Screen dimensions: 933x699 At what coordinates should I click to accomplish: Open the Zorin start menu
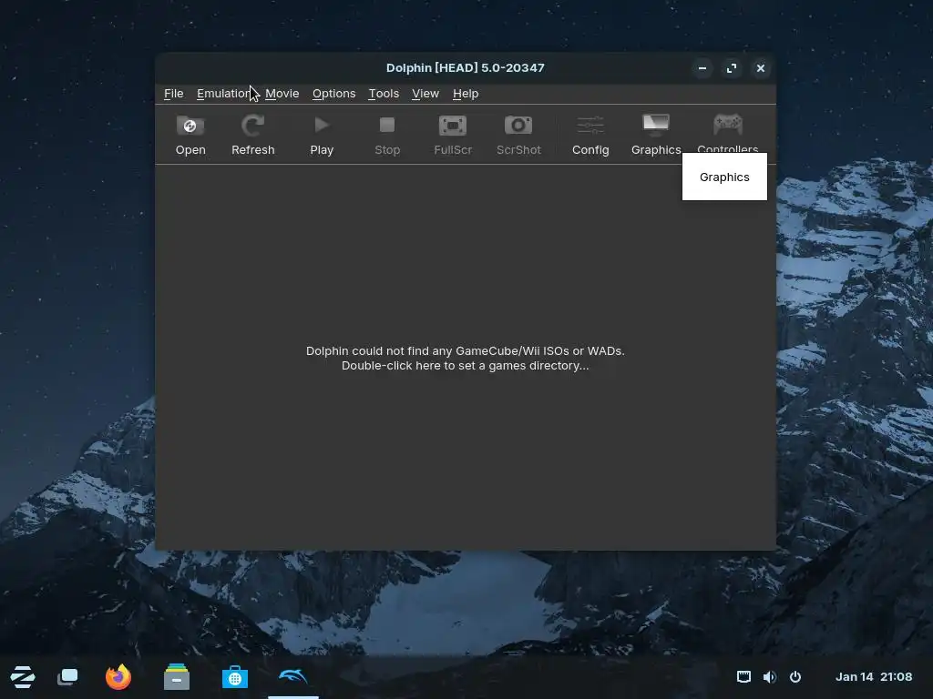(23, 677)
